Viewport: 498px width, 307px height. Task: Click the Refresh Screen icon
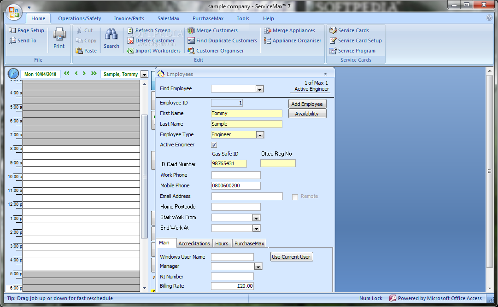click(x=130, y=30)
